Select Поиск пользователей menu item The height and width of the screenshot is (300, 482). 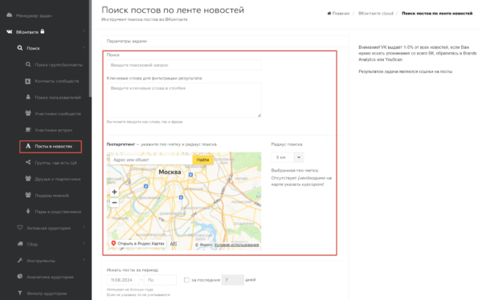(58, 97)
